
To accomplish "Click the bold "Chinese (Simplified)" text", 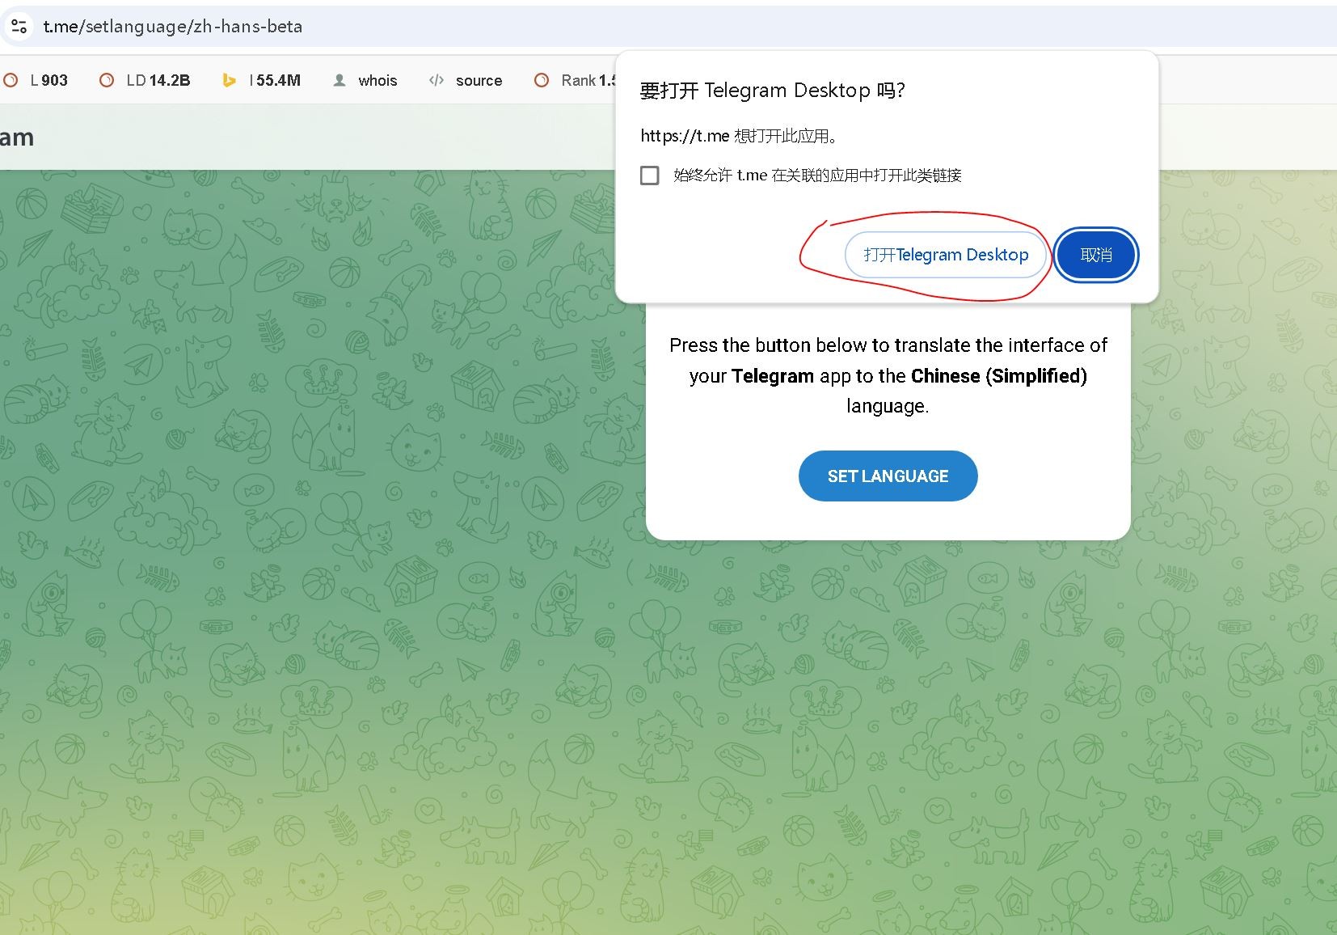I will click(999, 376).
